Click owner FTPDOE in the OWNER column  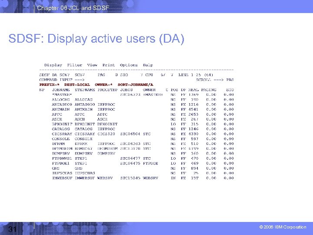[x=150, y=163]
